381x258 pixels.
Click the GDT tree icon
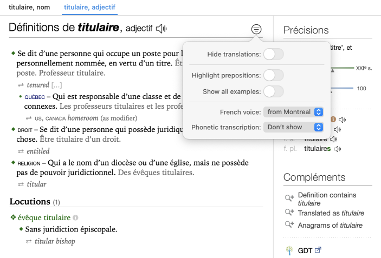tap(289, 250)
